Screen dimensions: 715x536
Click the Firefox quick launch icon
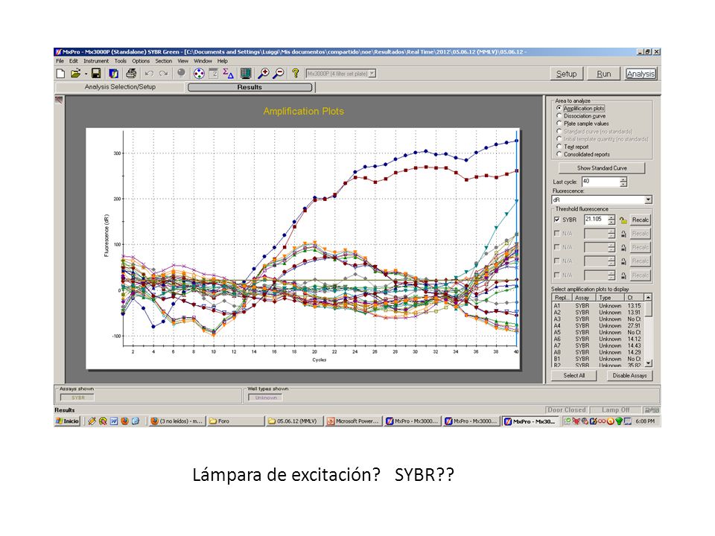[124, 421]
